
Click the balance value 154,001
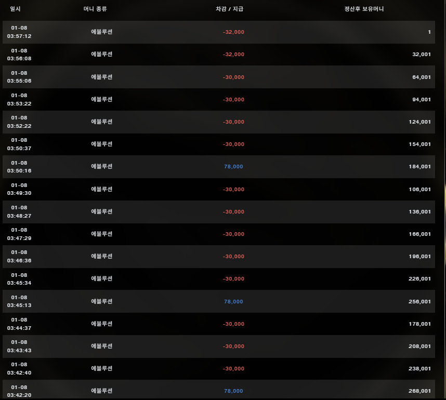click(x=420, y=144)
